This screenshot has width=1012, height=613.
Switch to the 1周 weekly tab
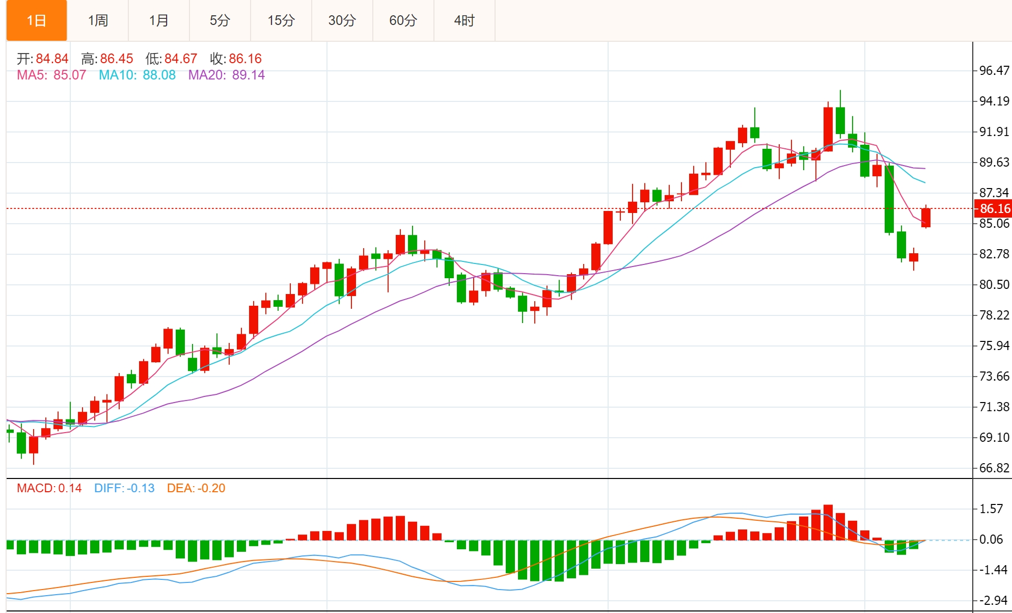98,20
